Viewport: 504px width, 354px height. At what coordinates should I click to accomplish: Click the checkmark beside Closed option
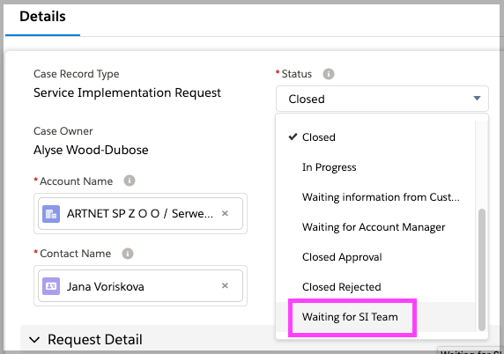(293, 136)
